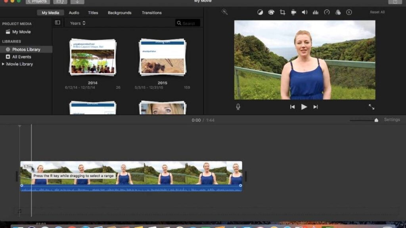Open the timeline Settings popover
The height and width of the screenshot is (228, 406).
392,120
